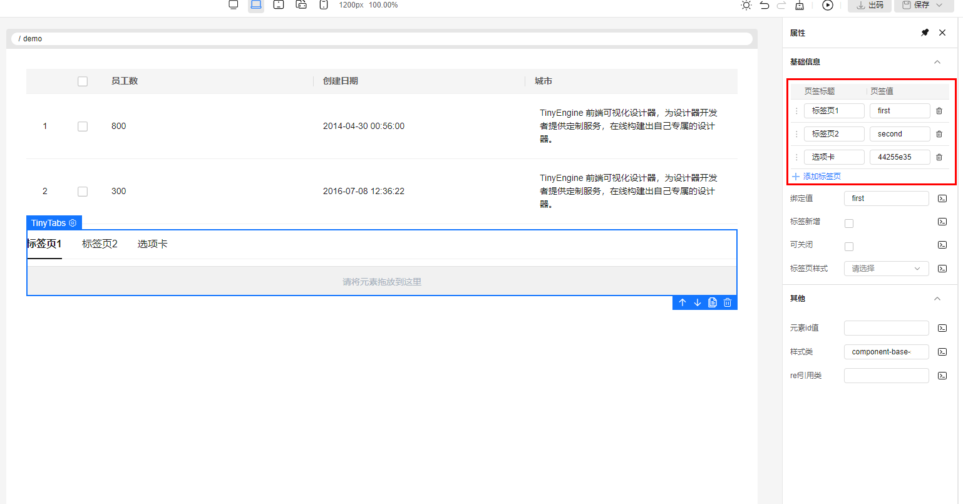The width and height of the screenshot is (963, 504).
Task: Collapse the 其他 section
Action: (937, 299)
